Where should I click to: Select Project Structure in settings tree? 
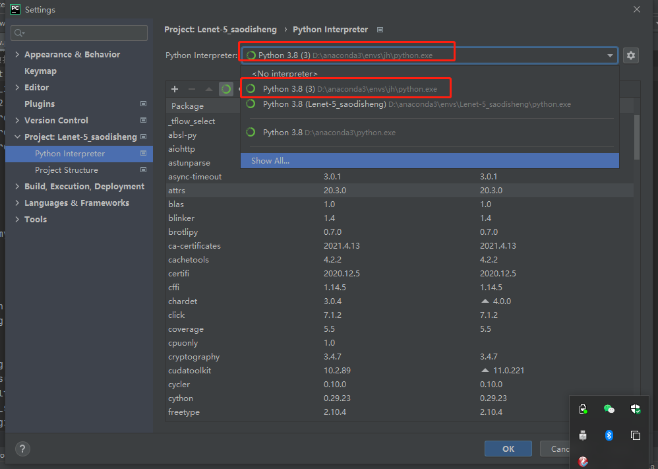tap(79, 170)
